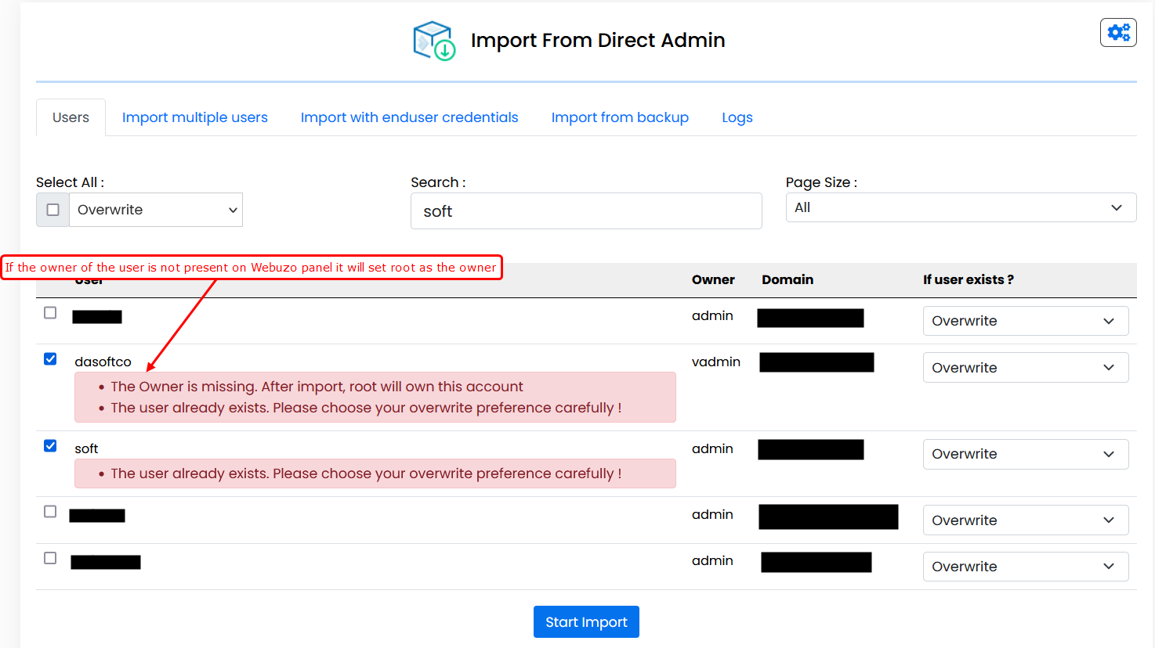The height and width of the screenshot is (648, 1155).
Task: Expand the Page Size dropdown
Action: click(961, 207)
